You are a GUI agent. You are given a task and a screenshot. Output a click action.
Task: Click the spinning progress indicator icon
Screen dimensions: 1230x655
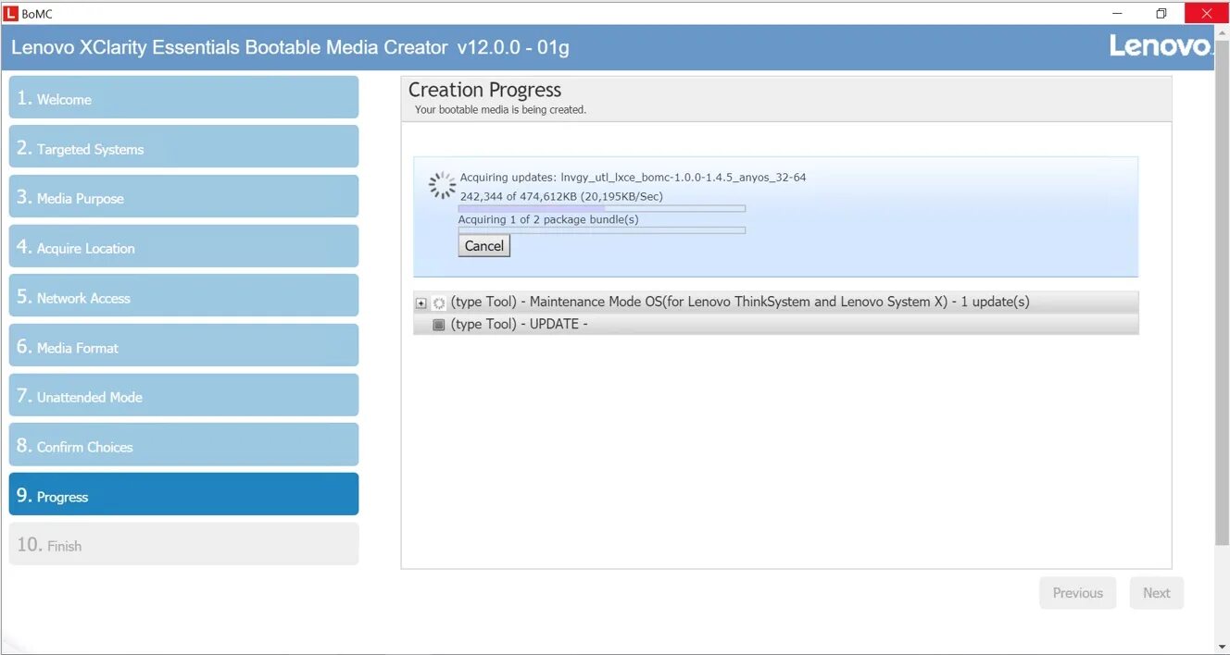(x=443, y=186)
